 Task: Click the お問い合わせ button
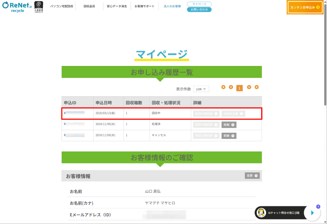point(199,9)
